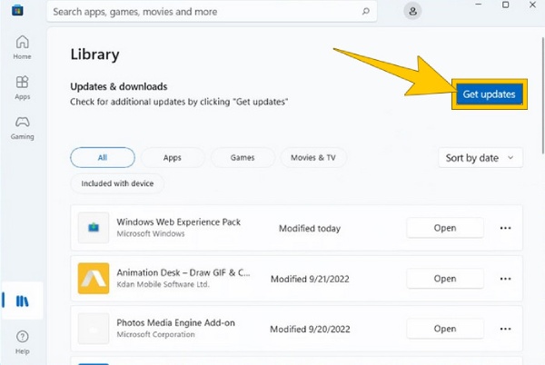Filter library by Games

pyautogui.click(x=243, y=158)
